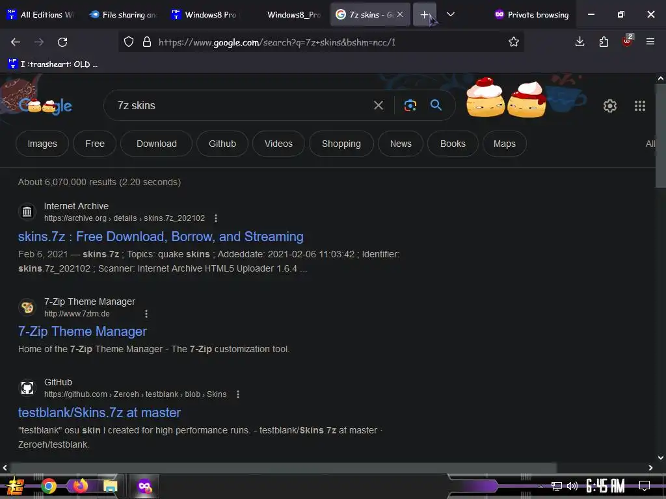Search by image with Google Lens
Image resolution: width=666 pixels, height=499 pixels.
pyautogui.click(x=410, y=105)
